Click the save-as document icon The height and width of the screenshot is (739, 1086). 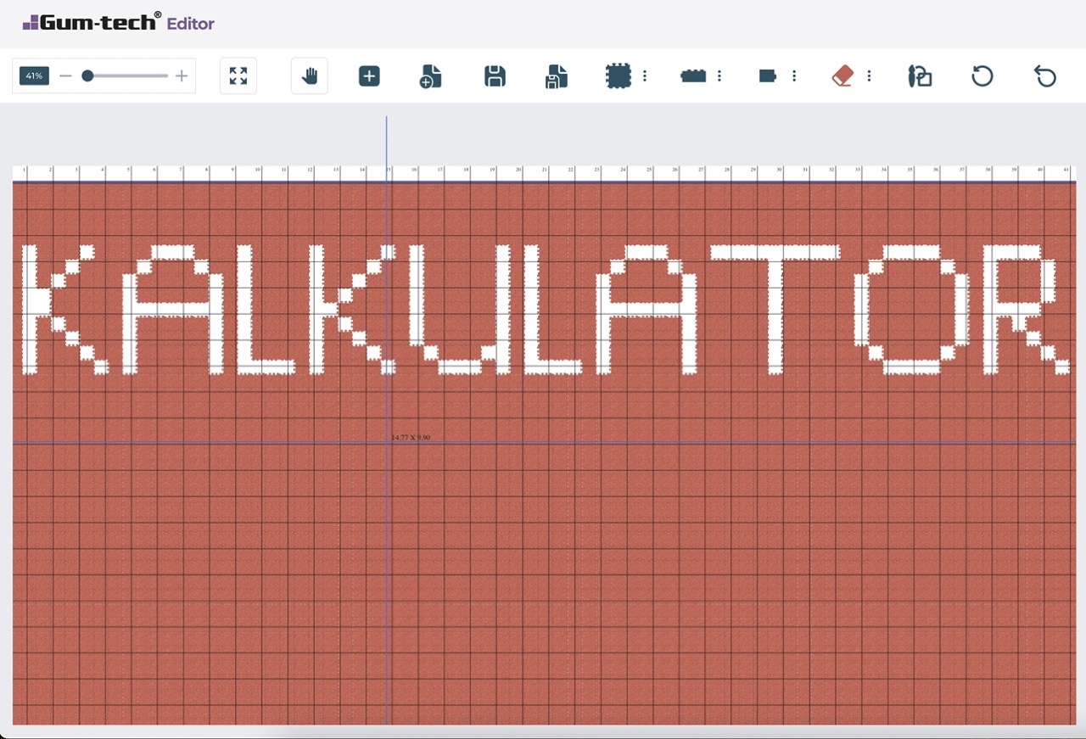[x=556, y=76]
